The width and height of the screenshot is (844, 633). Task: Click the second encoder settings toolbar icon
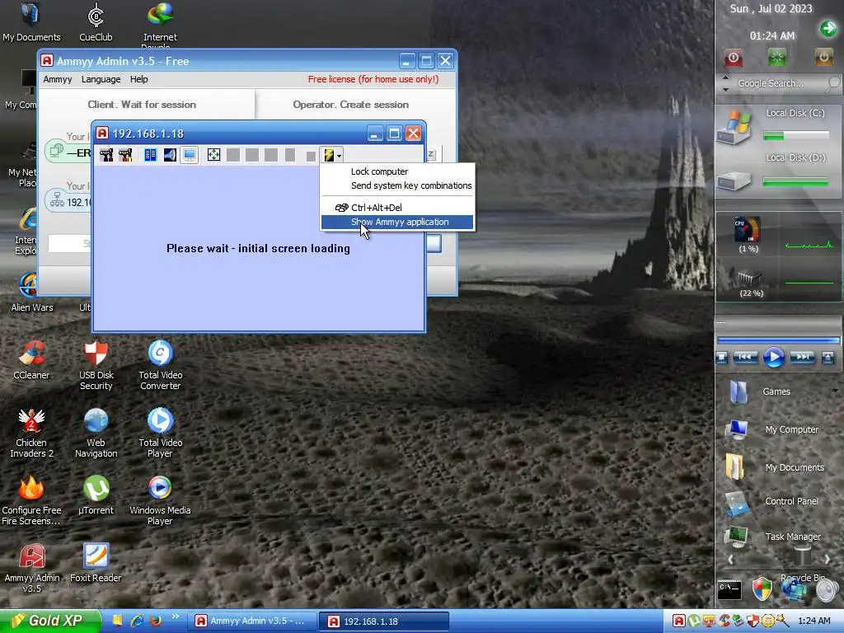point(125,155)
